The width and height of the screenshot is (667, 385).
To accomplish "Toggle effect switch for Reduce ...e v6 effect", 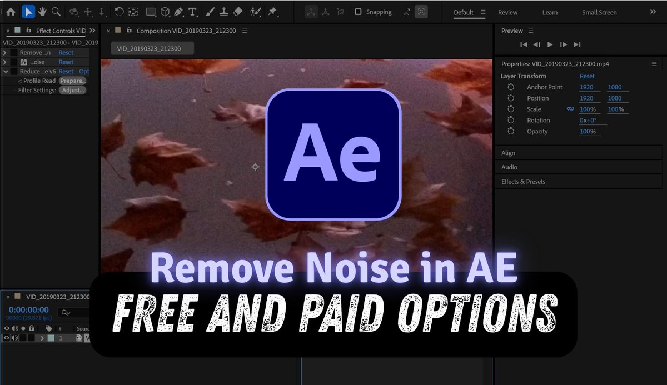I will (14, 72).
